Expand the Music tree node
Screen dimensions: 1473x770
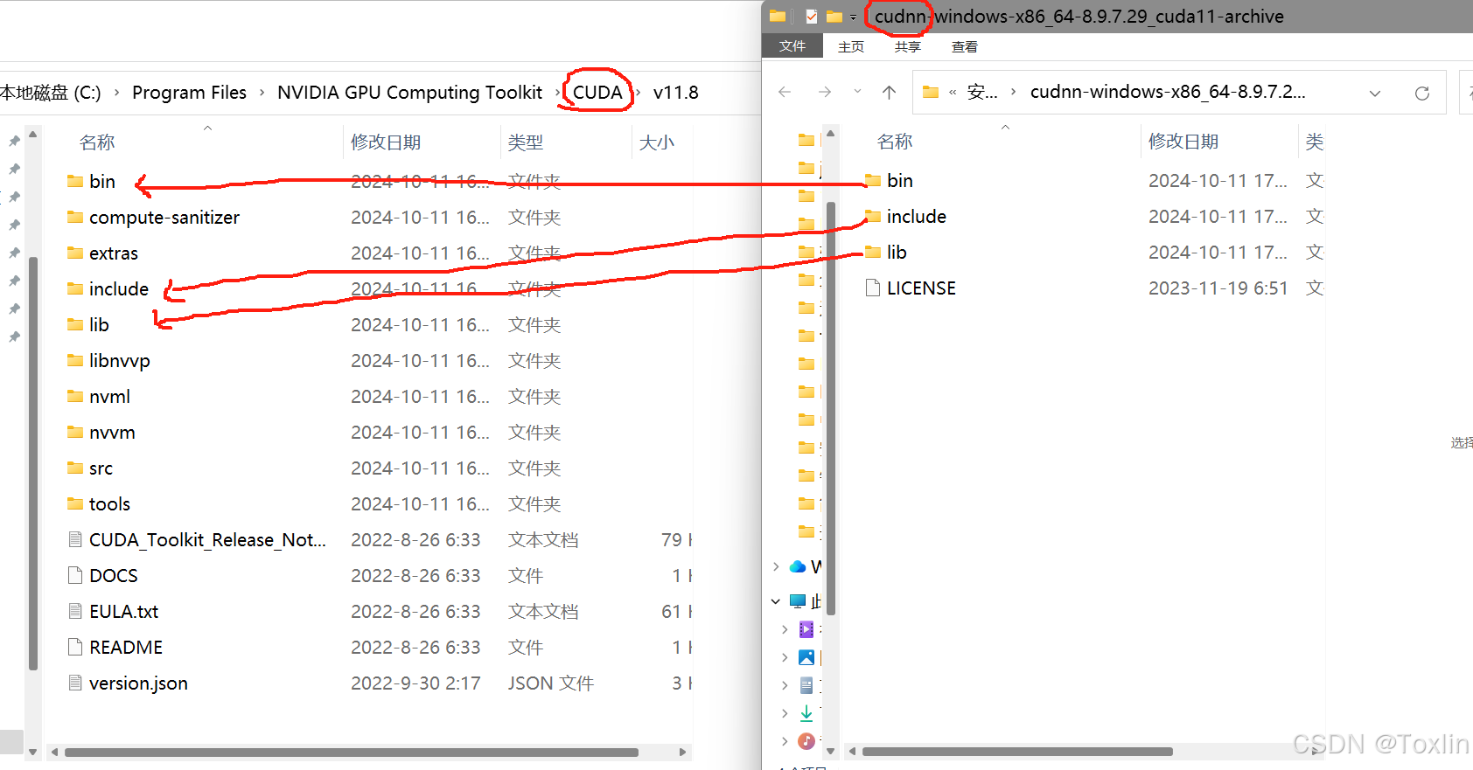(785, 741)
